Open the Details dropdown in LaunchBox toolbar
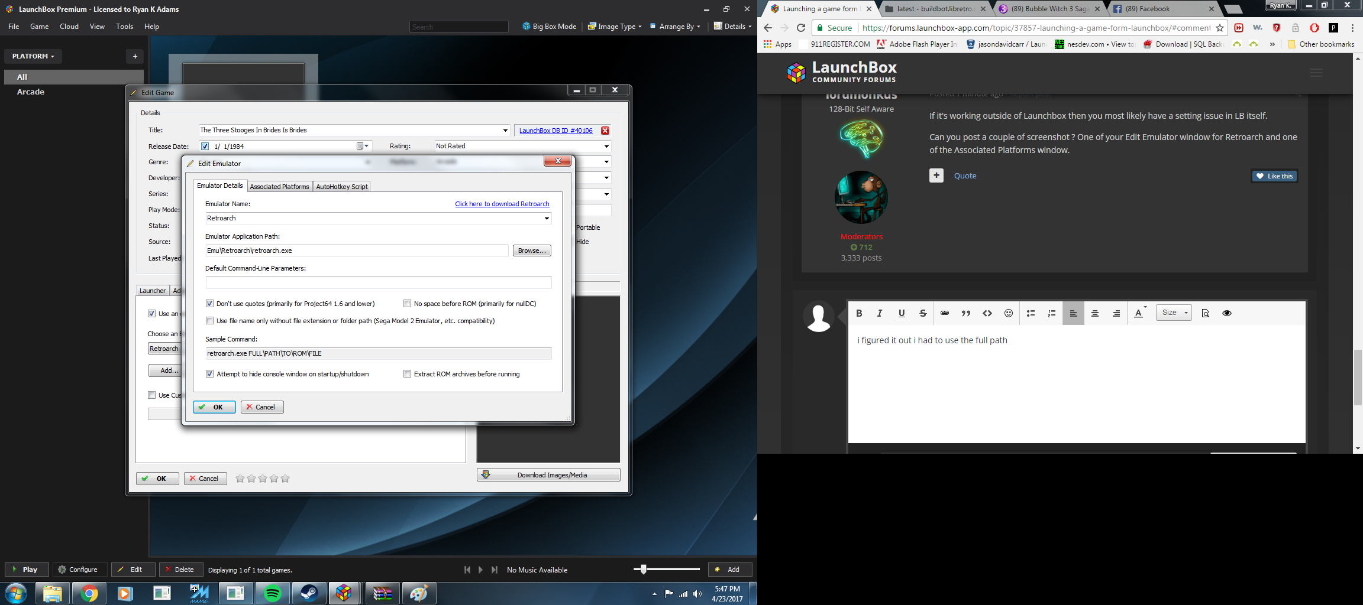This screenshot has width=1363, height=605. pos(732,27)
